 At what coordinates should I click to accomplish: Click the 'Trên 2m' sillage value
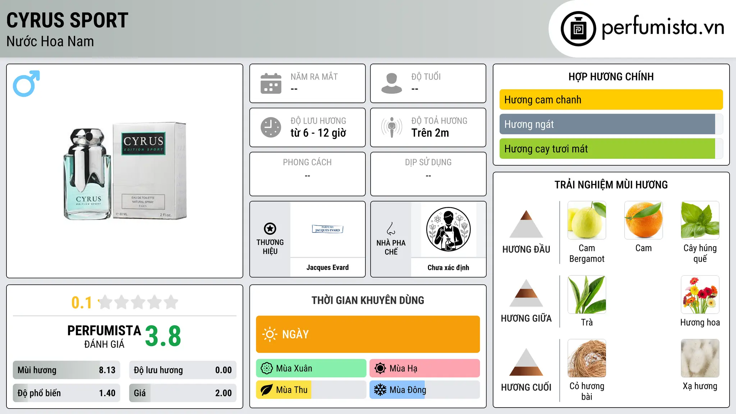click(x=430, y=133)
